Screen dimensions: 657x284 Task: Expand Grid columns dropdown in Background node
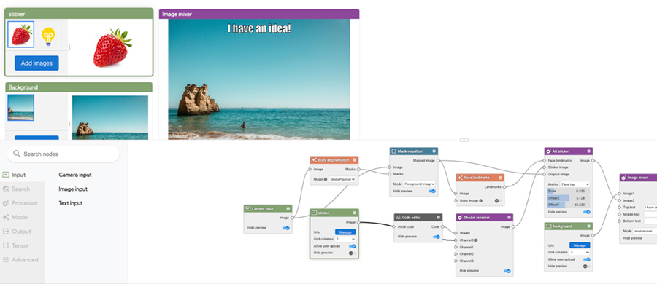click(580, 253)
